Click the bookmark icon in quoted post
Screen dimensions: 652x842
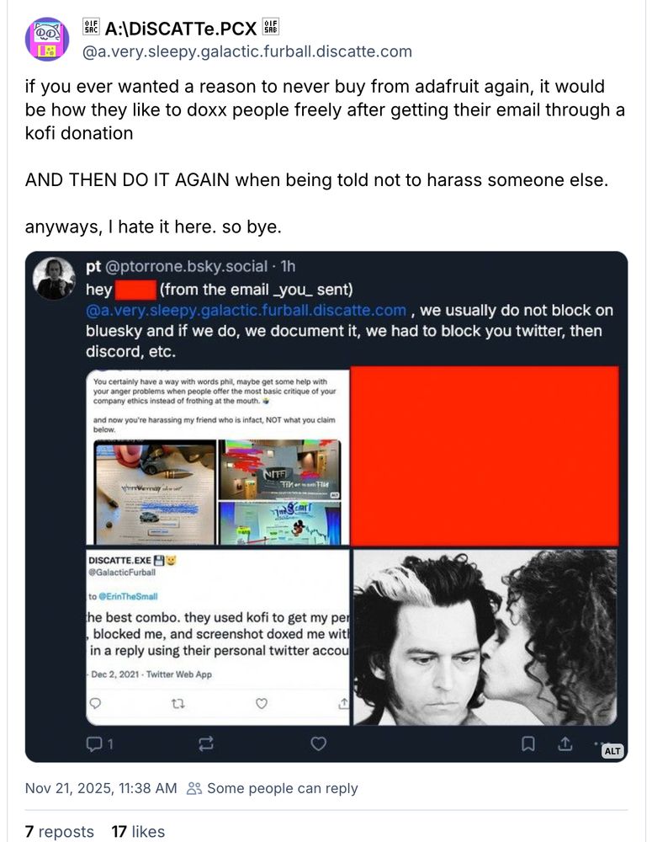click(528, 743)
